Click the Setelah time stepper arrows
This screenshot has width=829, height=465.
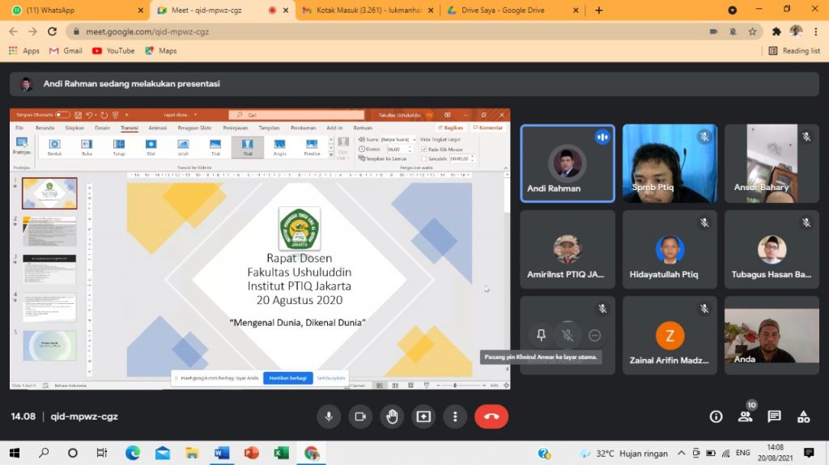(472, 159)
